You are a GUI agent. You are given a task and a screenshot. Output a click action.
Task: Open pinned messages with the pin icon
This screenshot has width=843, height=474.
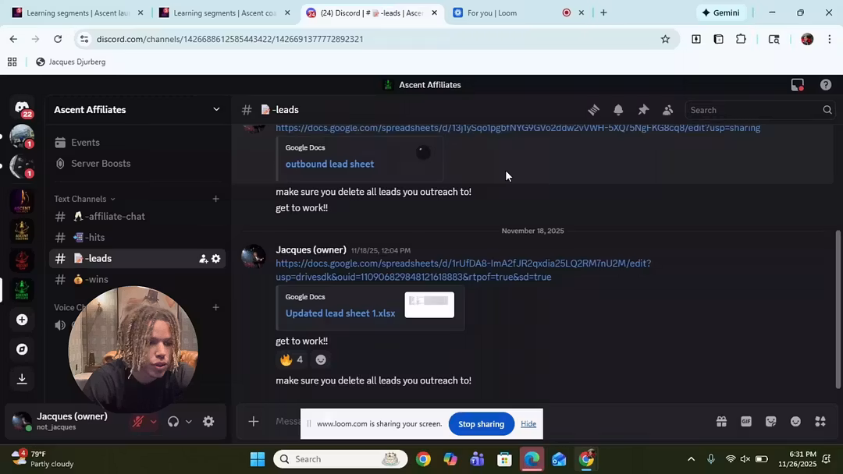point(643,110)
